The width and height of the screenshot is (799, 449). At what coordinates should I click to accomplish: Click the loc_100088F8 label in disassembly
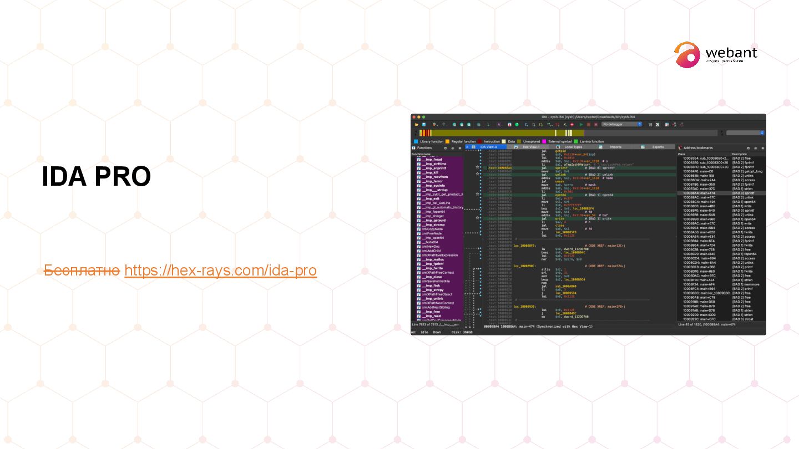click(x=524, y=245)
